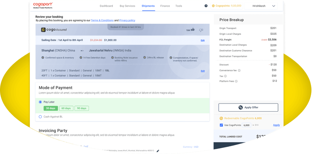Open the Terms & Conditions link
The image size is (312, 154).
[x=102, y=21]
